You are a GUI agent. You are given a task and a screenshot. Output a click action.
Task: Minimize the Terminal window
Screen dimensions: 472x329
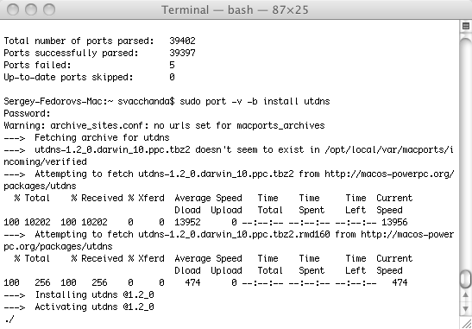tap(31, 9)
